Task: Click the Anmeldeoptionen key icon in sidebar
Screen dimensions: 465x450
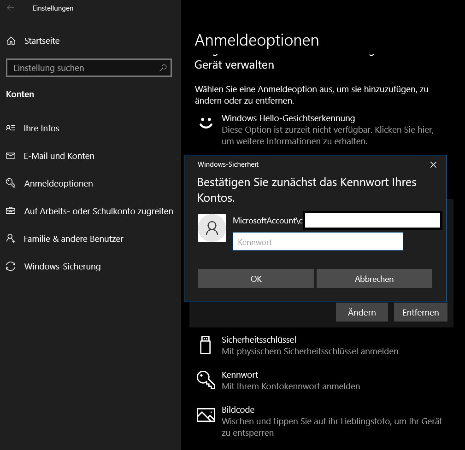Action: coord(11,183)
